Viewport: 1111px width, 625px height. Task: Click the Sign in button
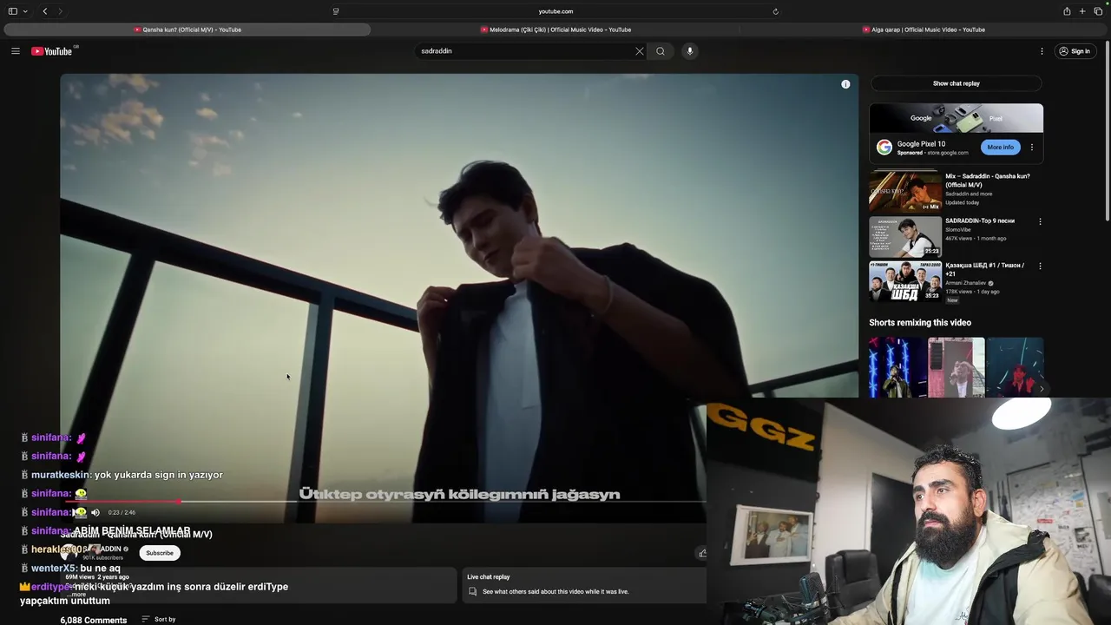[x=1074, y=51]
